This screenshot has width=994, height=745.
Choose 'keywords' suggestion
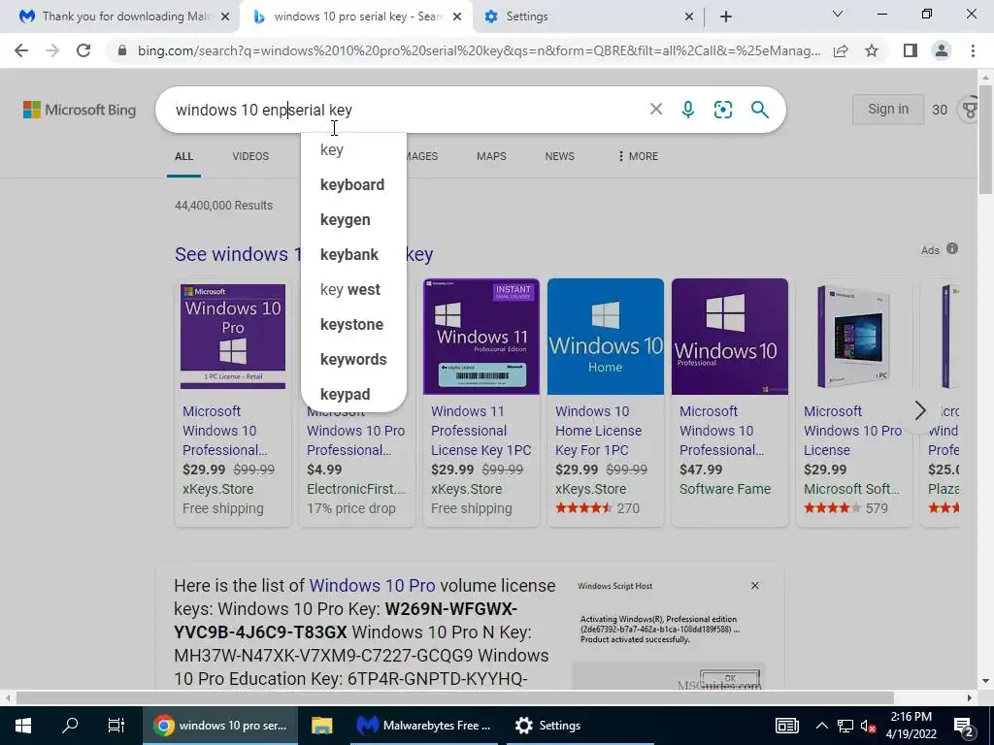353,359
